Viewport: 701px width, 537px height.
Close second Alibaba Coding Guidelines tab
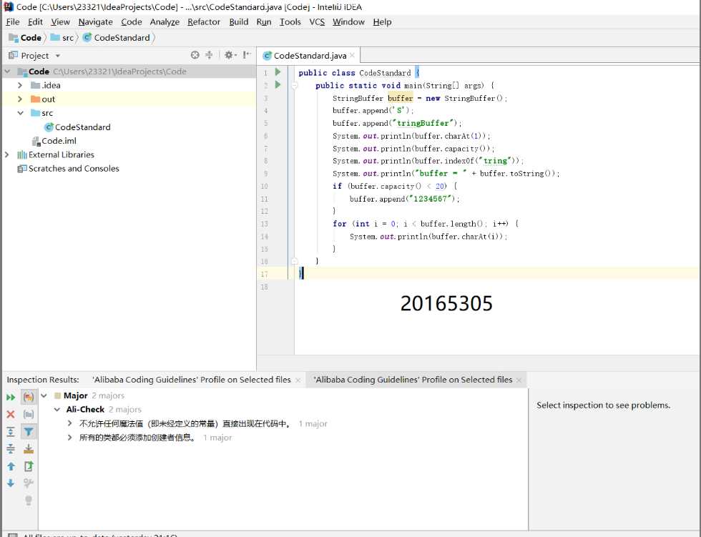click(519, 380)
